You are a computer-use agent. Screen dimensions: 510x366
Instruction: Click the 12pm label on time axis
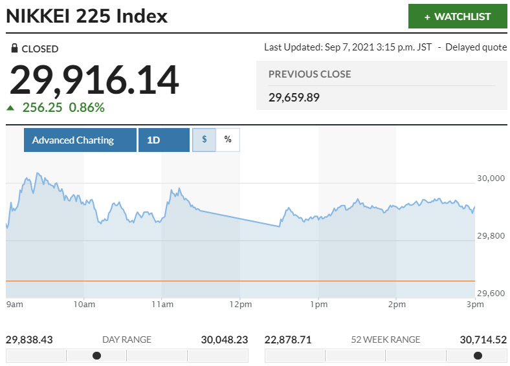240,305
